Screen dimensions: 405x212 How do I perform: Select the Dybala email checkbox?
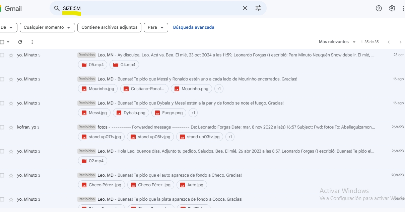click(x=2, y=103)
